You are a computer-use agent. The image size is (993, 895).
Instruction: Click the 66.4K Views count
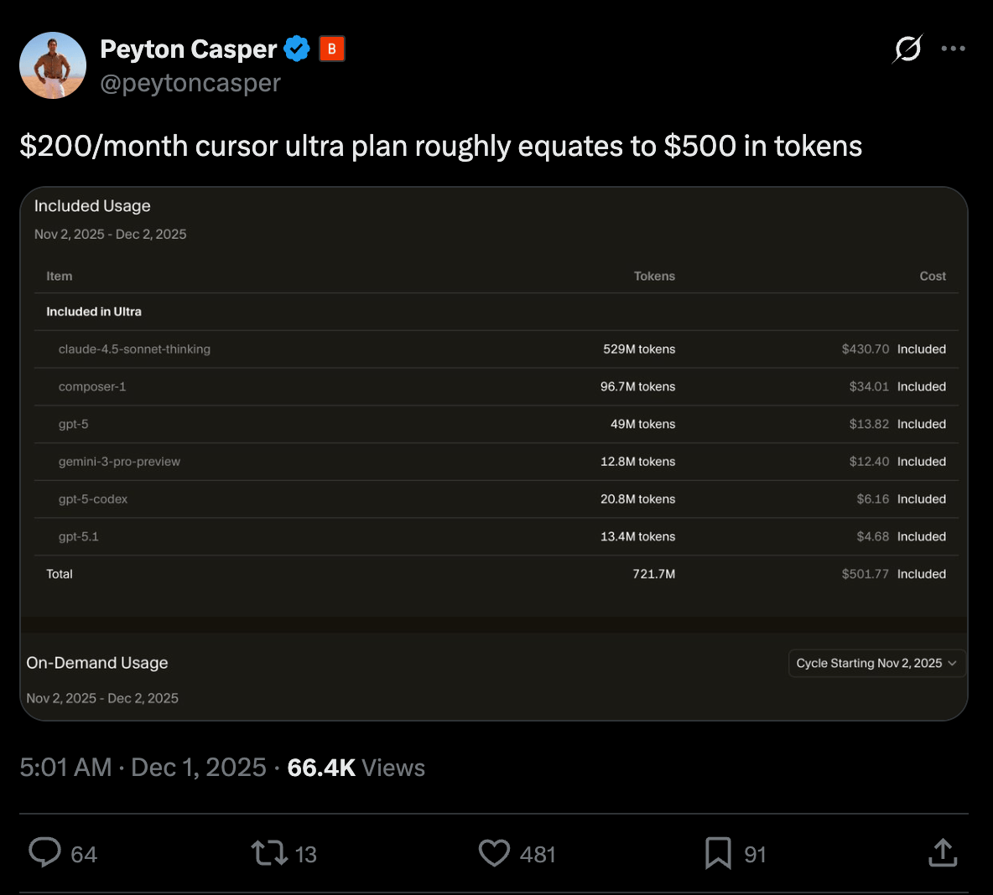(x=356, y=768)
